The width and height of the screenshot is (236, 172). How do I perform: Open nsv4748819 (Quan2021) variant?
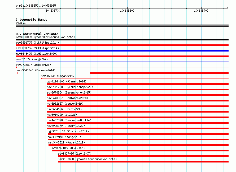(69, 148)
